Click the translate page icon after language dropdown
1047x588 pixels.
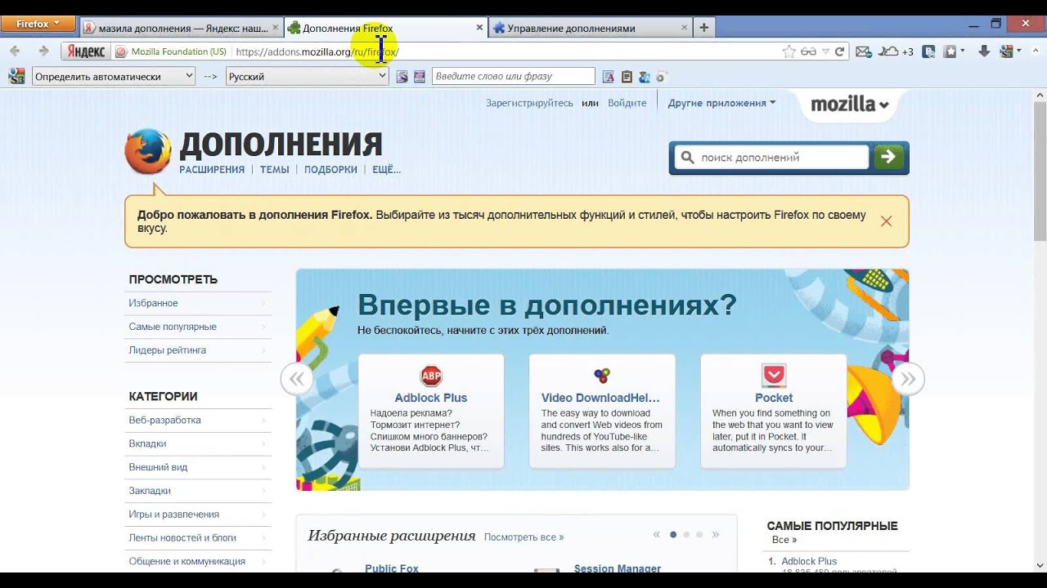(402, 77)
